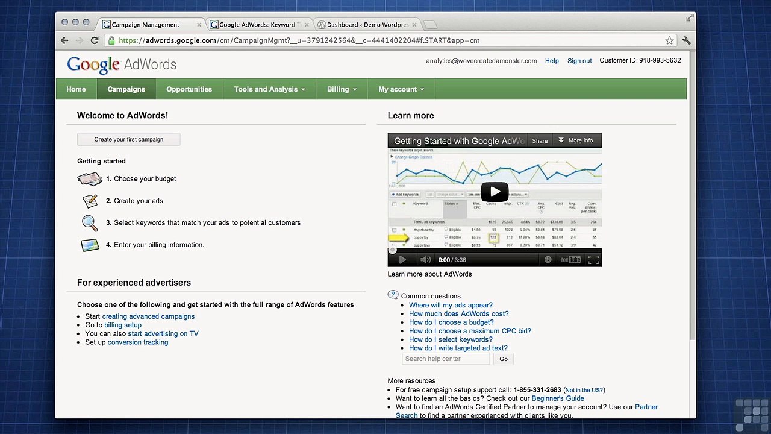Open the conversion tracking link

138,342
